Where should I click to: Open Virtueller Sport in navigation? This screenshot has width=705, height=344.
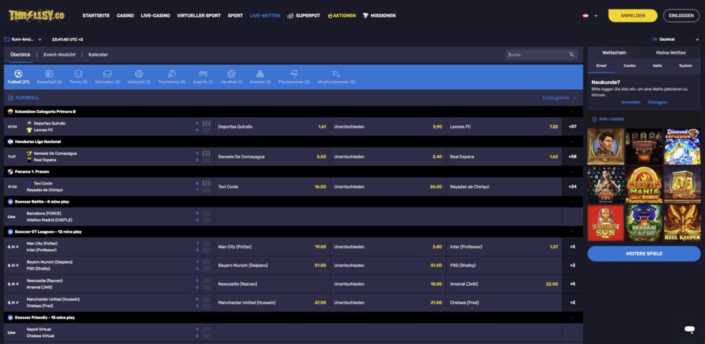click(x=199, y=16)
